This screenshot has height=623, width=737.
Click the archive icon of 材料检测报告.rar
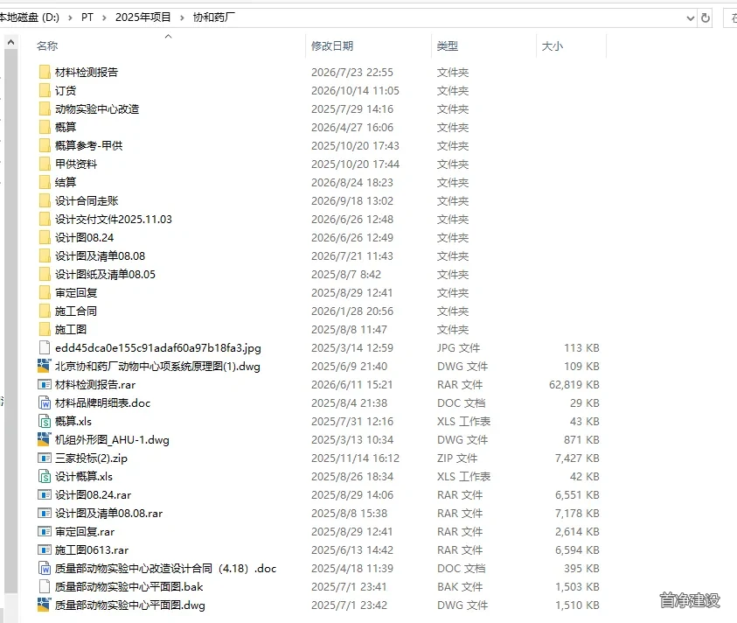coord(45,384)
